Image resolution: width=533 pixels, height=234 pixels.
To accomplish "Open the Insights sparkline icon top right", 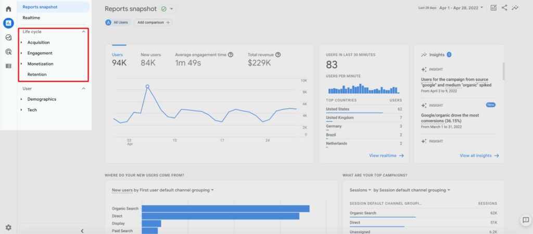I will pyautogui.click(x=515, y=8).
